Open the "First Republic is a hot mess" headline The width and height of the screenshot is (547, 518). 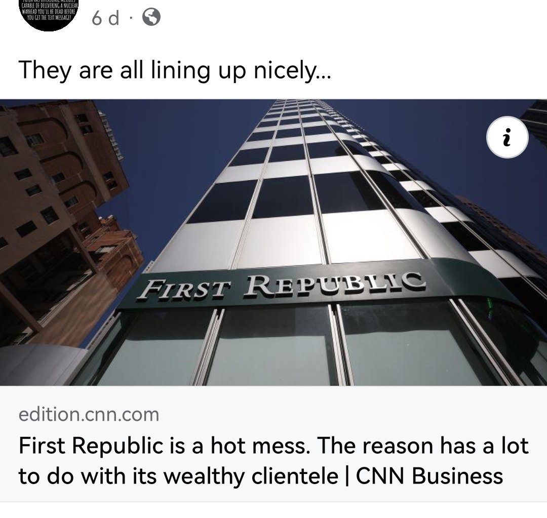click(273, 460)
